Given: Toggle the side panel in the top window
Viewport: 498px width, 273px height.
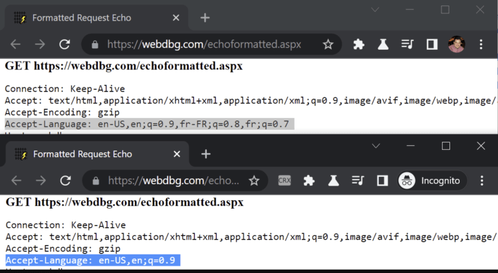Looking at the screenshot, I should pos(432,44).
